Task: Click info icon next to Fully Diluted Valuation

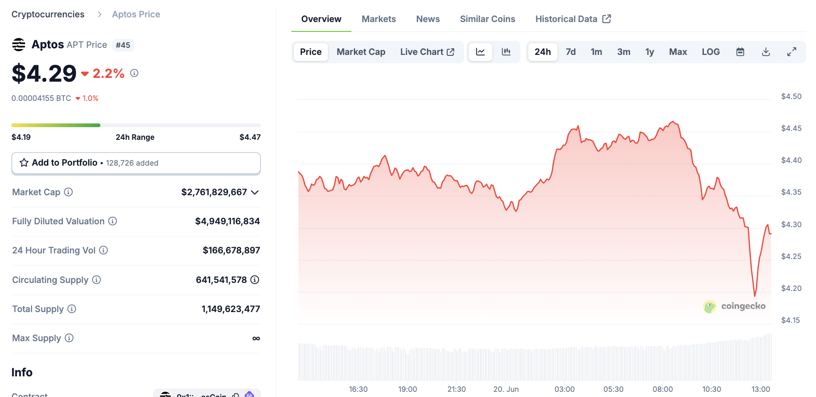Action: (x=113, y=221)
